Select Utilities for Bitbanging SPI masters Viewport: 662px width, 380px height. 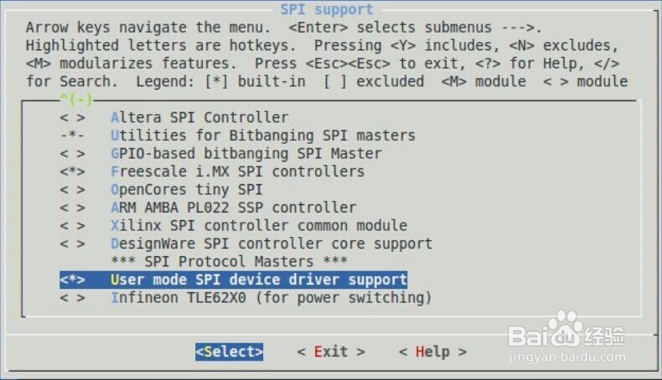[x=262, y=136]
